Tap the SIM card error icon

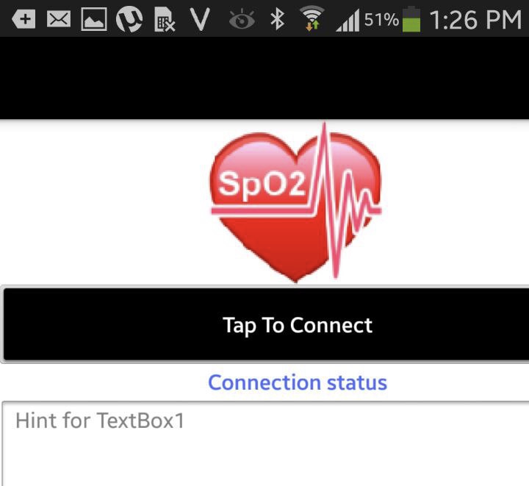tap(165, 20)
